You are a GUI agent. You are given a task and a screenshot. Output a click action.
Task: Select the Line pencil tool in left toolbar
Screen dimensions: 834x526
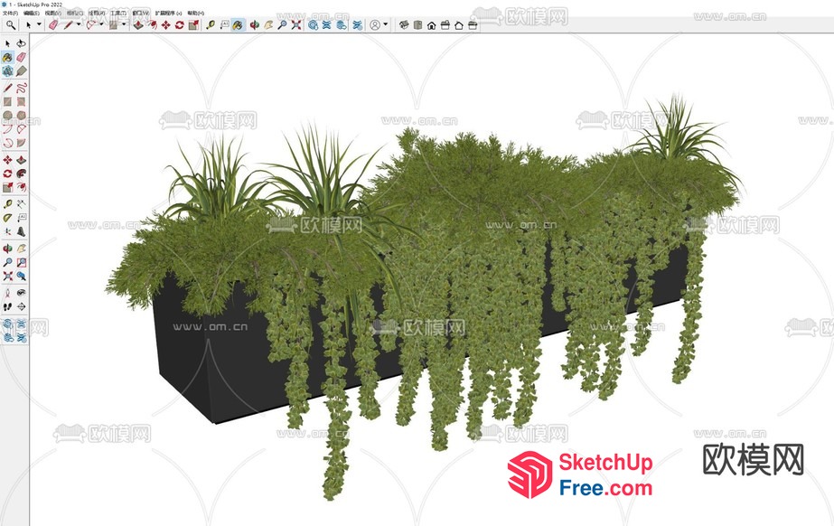pyautogui.click(x=7, y=88)
